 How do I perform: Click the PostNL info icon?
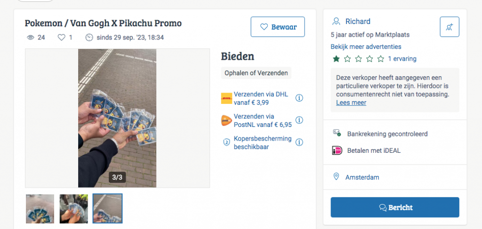(x=299, y=120)
